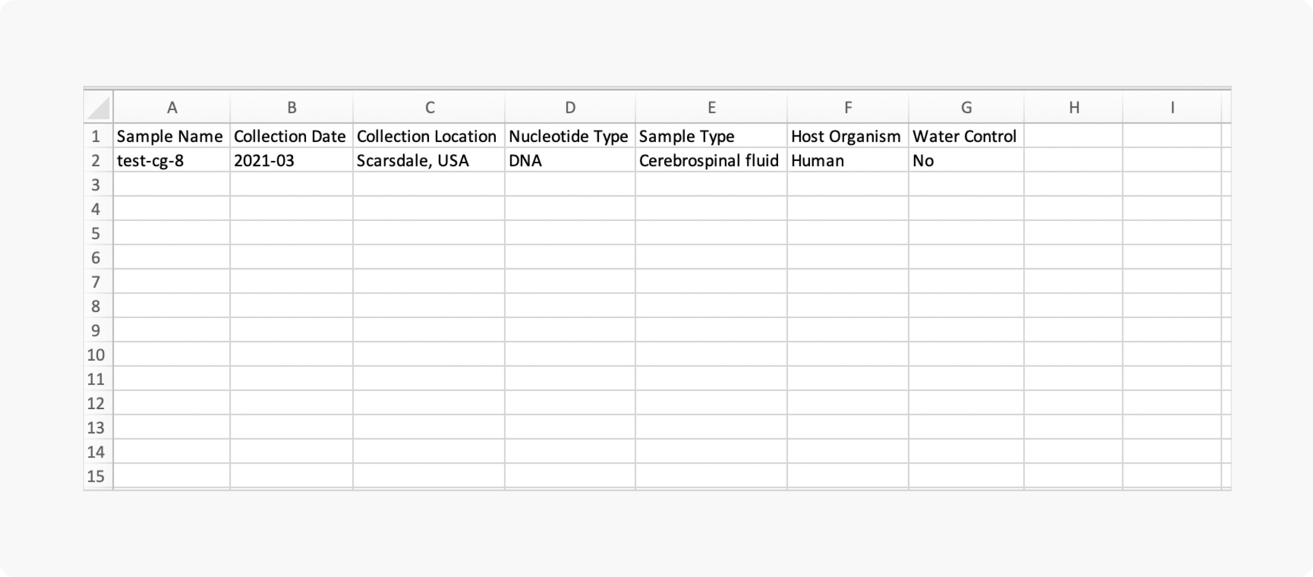Image resolution: width=1313 pixels, height=577 pixels.
Task: Select row 15 header
Action: [96, 476]
